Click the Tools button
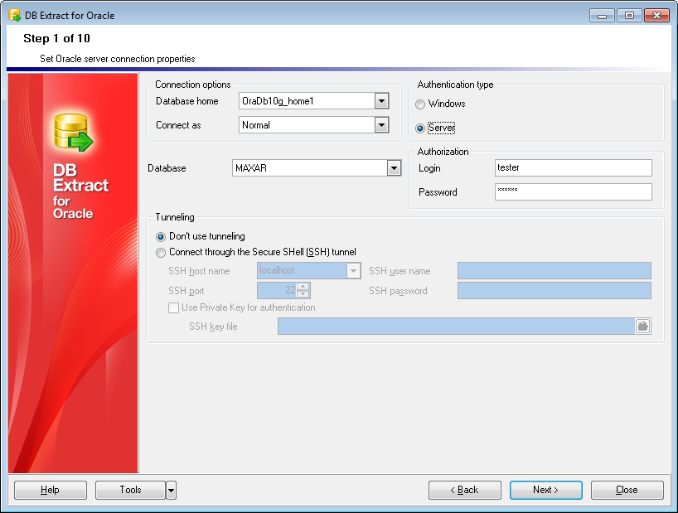The width and height of the screenshot is (678, 513). (x=131, y=490)
